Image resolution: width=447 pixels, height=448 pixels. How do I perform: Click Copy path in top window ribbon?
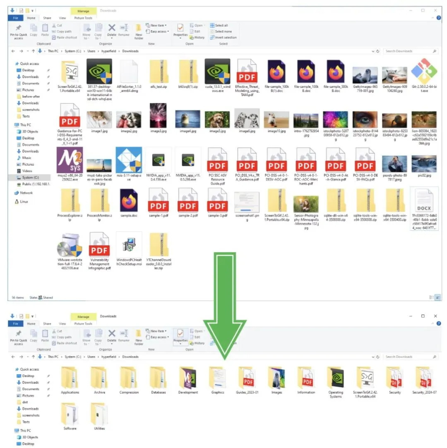tap(62, 31)
